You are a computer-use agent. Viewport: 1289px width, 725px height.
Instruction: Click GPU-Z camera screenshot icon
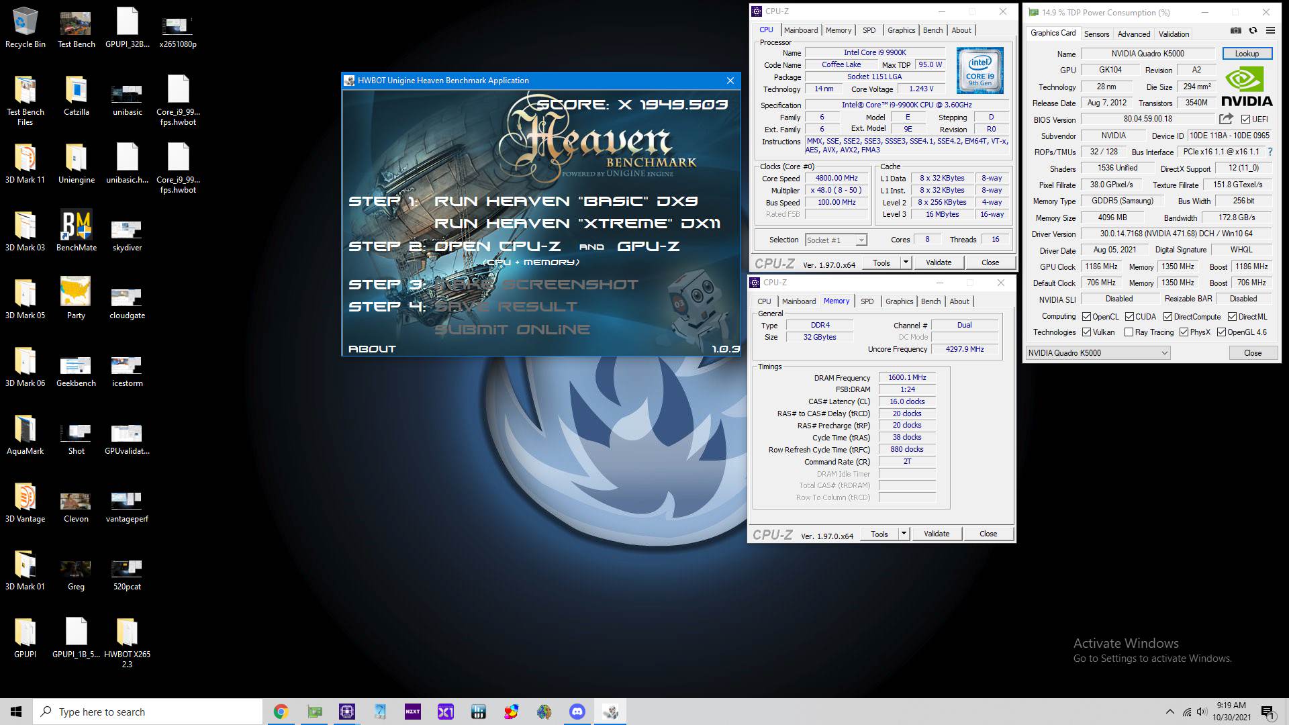[x=1235, y=30]
